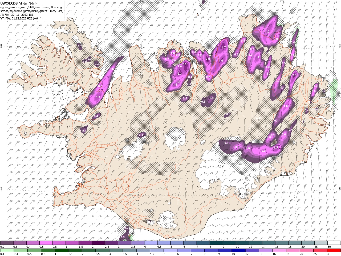Click the deep blue 10 swatch in lower legend
Viewport: 341px width, 256px height.
coord(238,250)
